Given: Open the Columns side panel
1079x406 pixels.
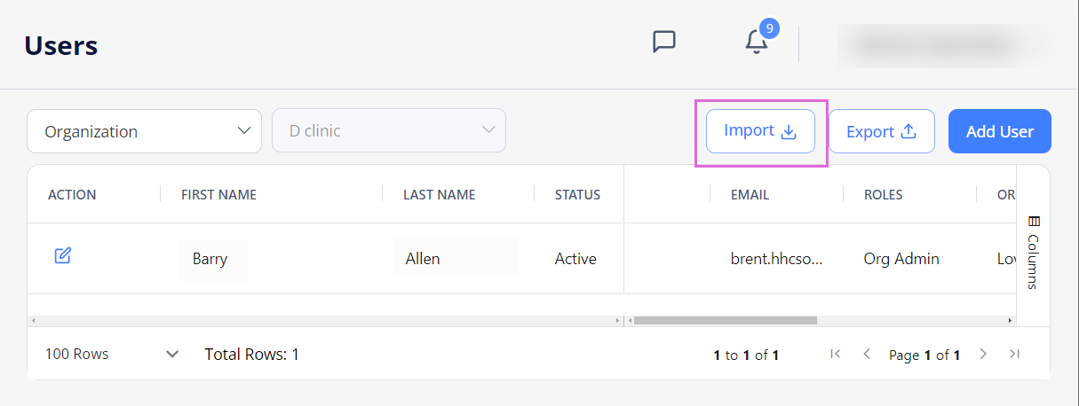Looking at the screenshot, I should 1032,252.
